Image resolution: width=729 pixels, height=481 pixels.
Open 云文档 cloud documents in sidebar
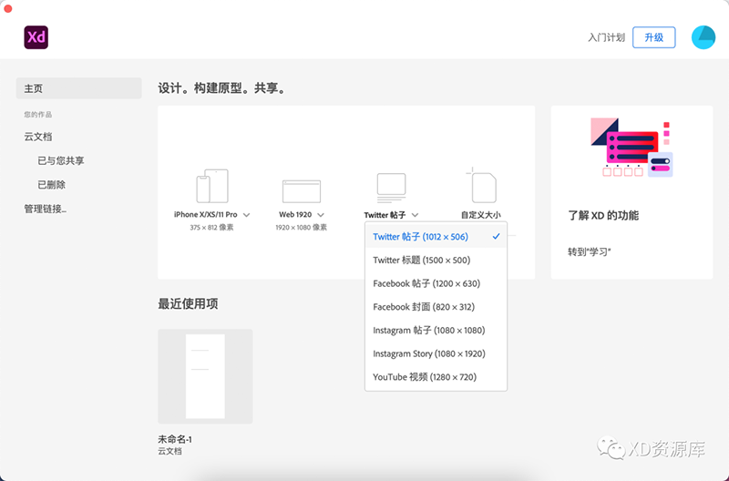(x=38, y=137)
